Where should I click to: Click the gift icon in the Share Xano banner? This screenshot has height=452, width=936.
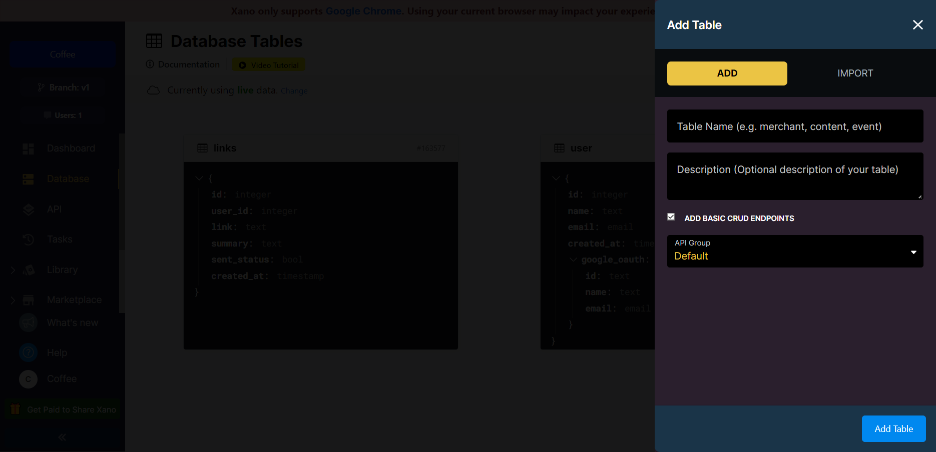[x=15, y=409]
